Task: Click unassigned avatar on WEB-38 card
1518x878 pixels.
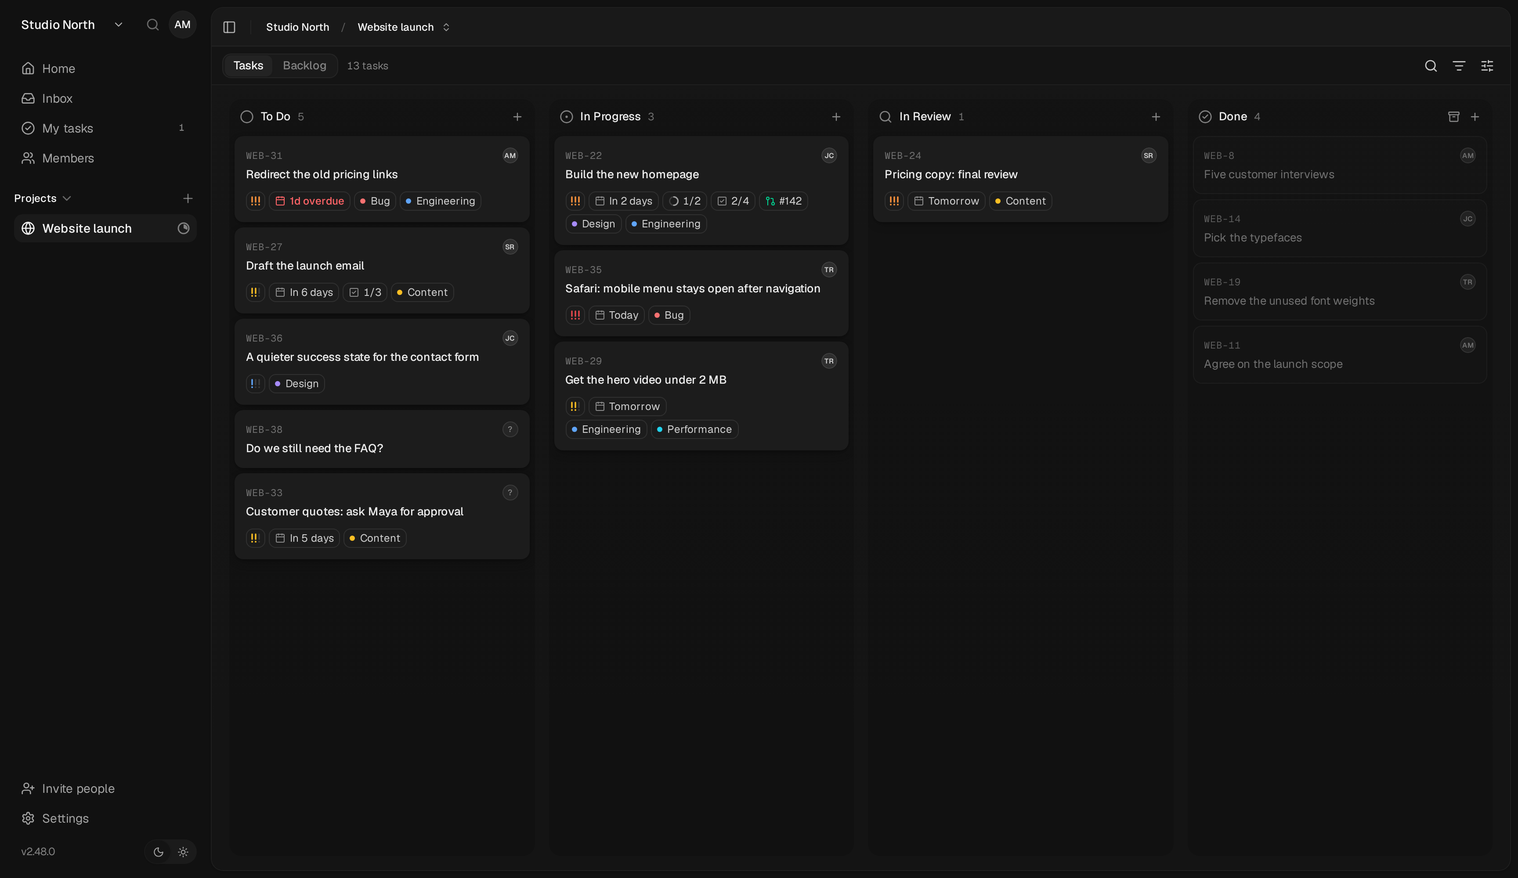Action: coord(510,429)
